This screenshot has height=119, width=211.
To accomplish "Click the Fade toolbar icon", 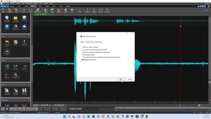I will tap(79, 10).
